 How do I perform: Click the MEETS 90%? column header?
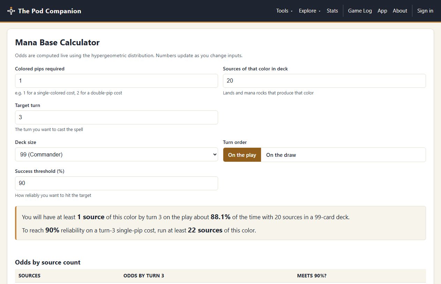312,276
